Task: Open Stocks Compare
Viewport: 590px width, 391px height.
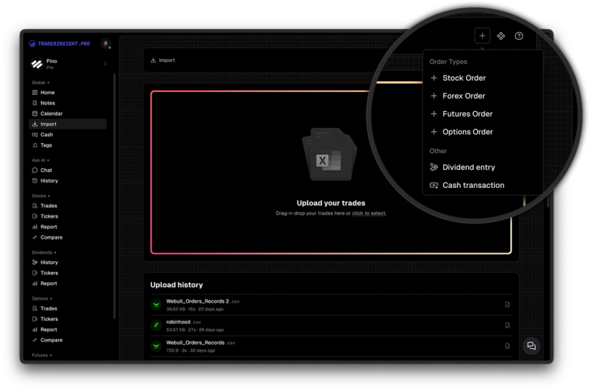Action: click(67, 237)
